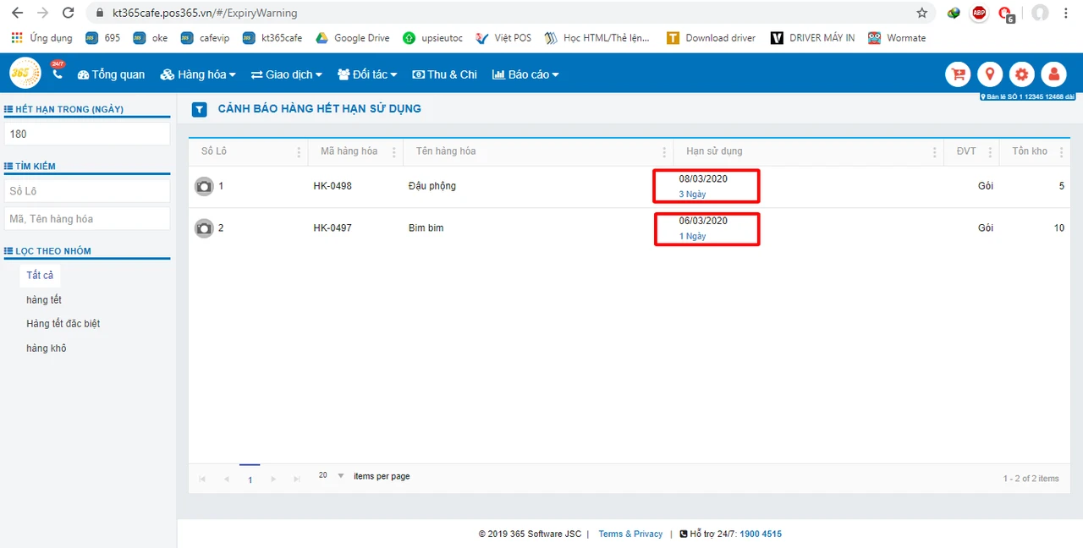Open the shopping cart sales icon

click(958, 74)
